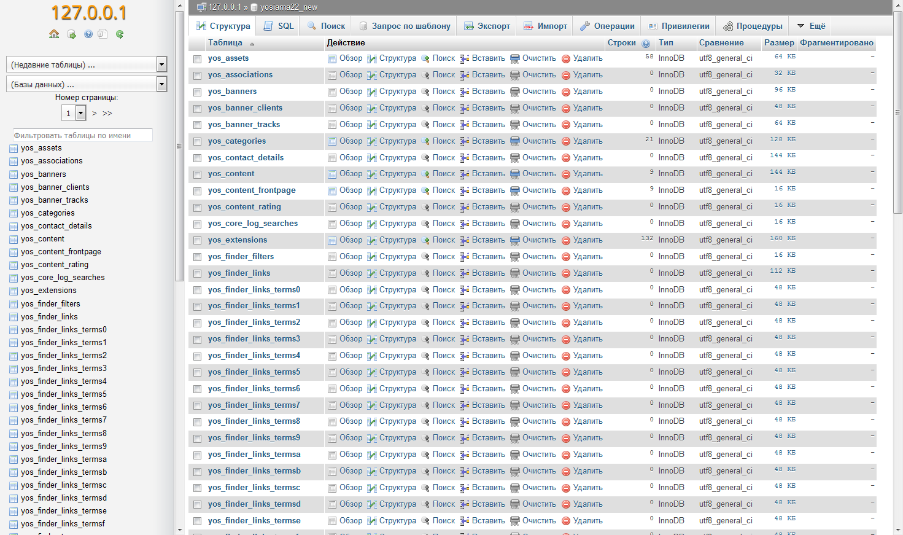Click the red drop icon for yos_finder_filters
Viewport: 903px width, 535px height.
coord(566,257)
